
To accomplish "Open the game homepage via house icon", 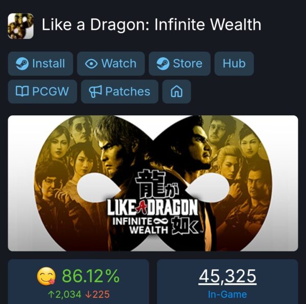I will coord(176,91).
